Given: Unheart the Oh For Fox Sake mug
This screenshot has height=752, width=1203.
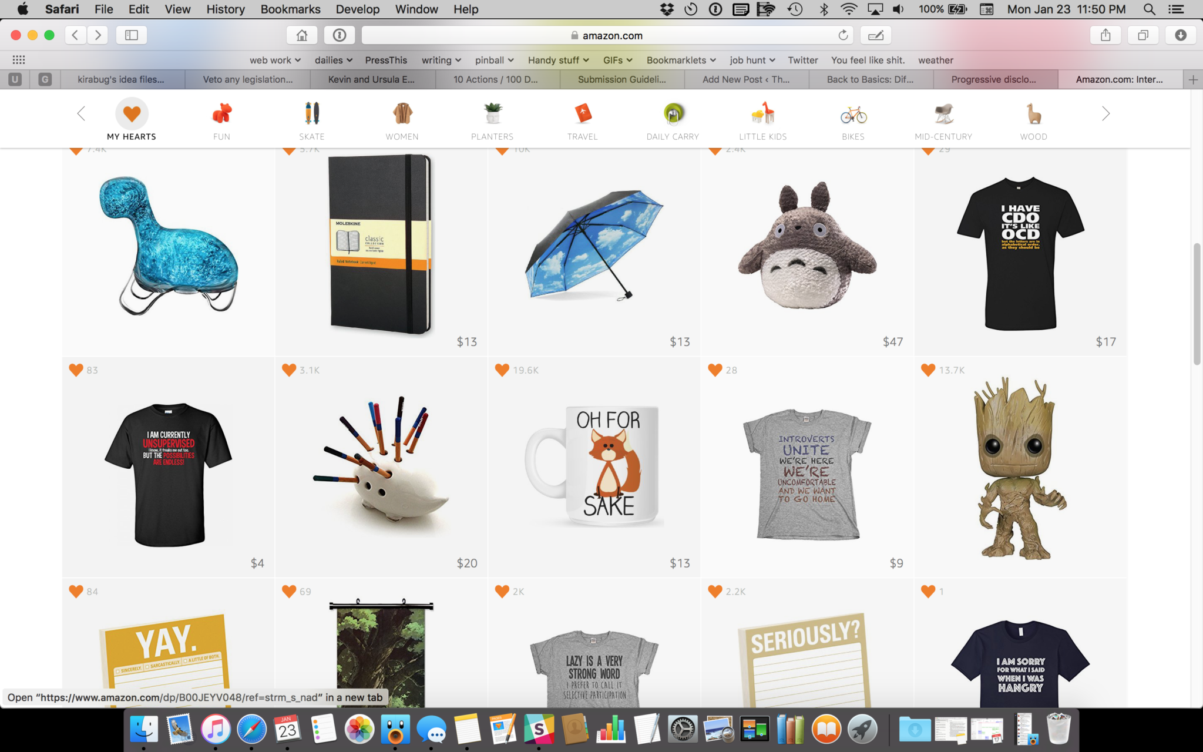Looking at the screenshot, I should tap(502, 370).
